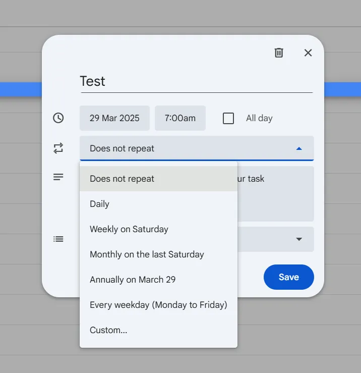Expand the task list dropdown arrow
This screenshot has width=361, height=373.
(299, 239)
